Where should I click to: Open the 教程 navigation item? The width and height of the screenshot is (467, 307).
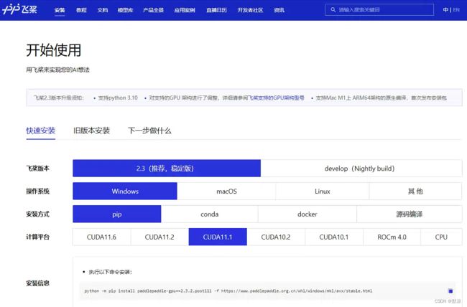tap(81, 10)
